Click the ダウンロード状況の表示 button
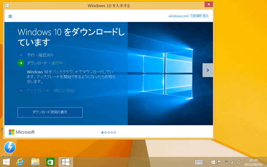 (x=50, y=112)
